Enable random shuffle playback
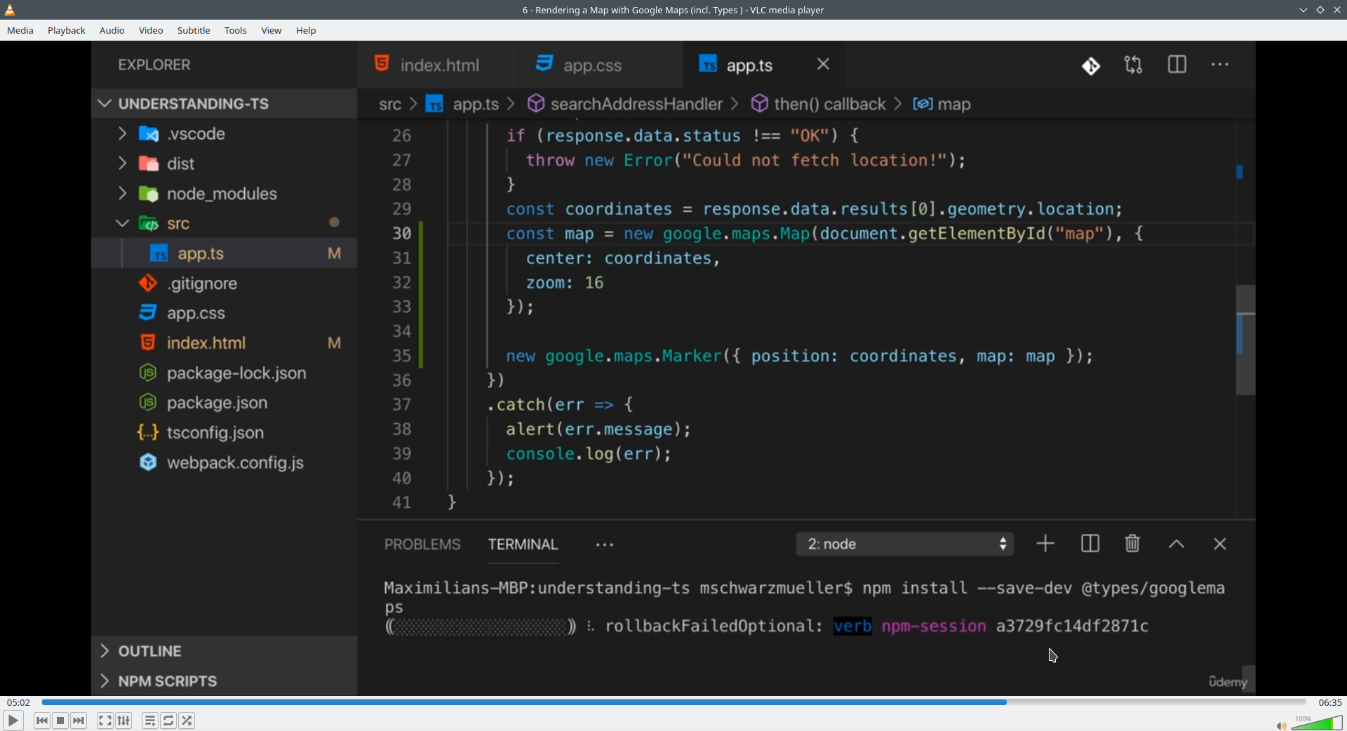1347x731 pixels. (187, 720)
